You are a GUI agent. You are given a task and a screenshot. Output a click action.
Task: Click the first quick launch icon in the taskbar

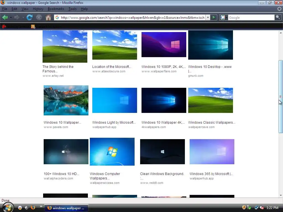20,208
